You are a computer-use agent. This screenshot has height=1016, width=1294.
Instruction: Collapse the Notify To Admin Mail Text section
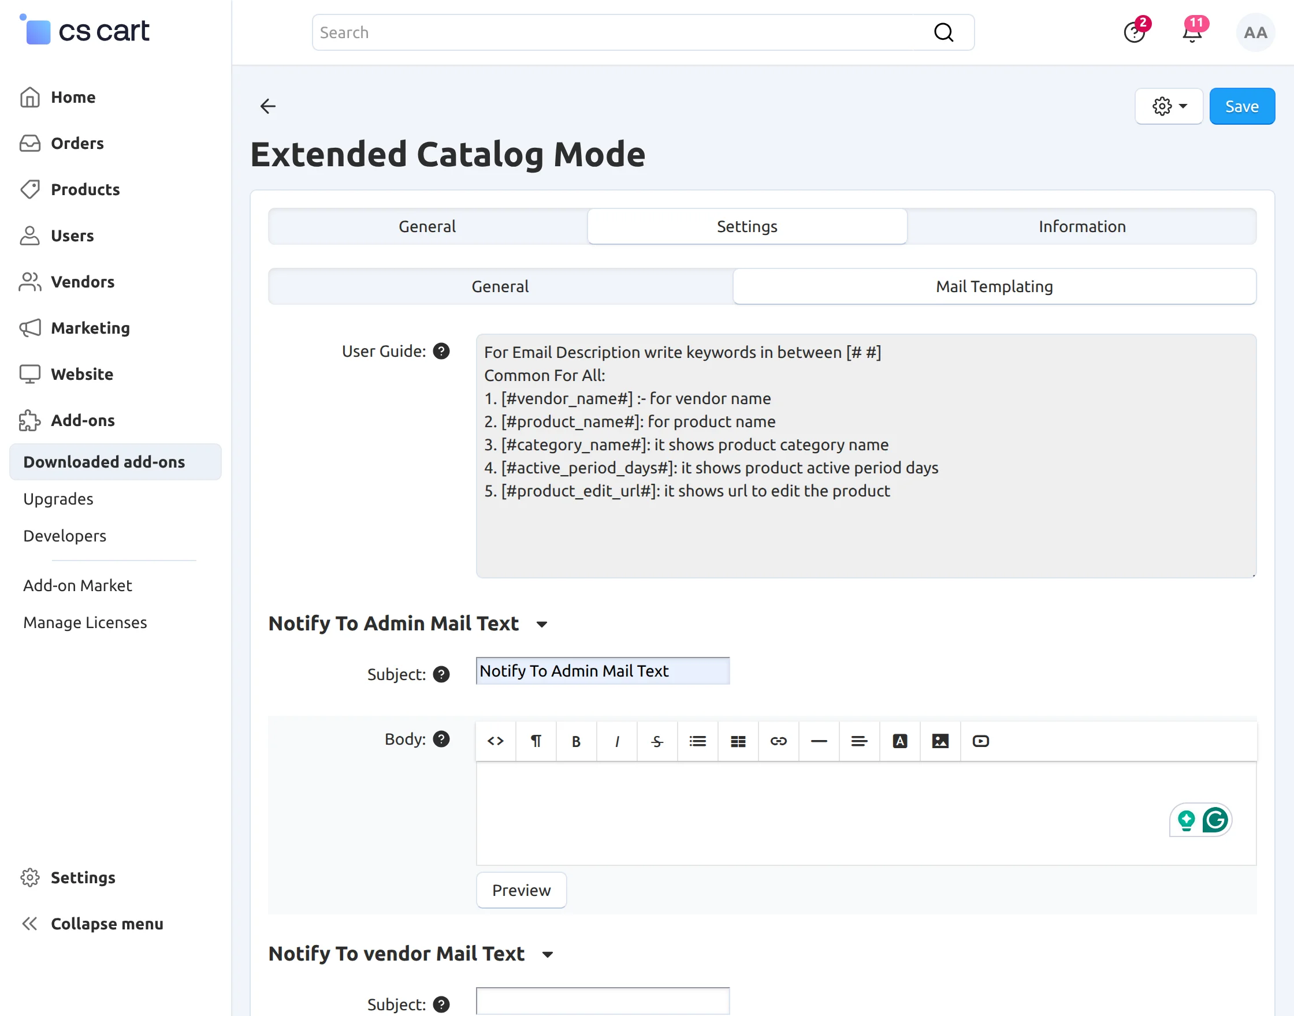pyautogui.click(x=542, y=625)
